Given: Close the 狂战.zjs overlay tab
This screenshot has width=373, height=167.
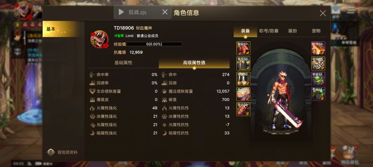Looking at the screenshot, I should (x=165, y=12).
